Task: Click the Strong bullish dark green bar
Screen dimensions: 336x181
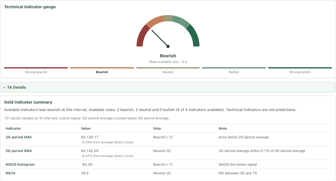Action: 300,68
